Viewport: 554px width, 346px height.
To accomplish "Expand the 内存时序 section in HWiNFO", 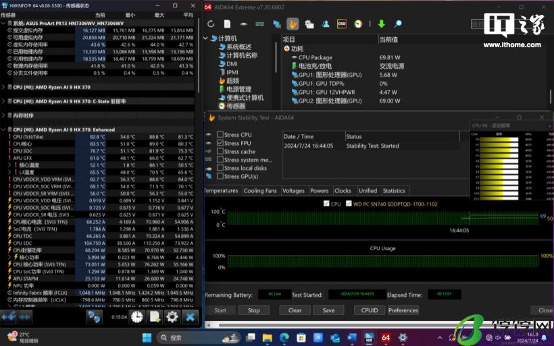I will pos(3,115).
